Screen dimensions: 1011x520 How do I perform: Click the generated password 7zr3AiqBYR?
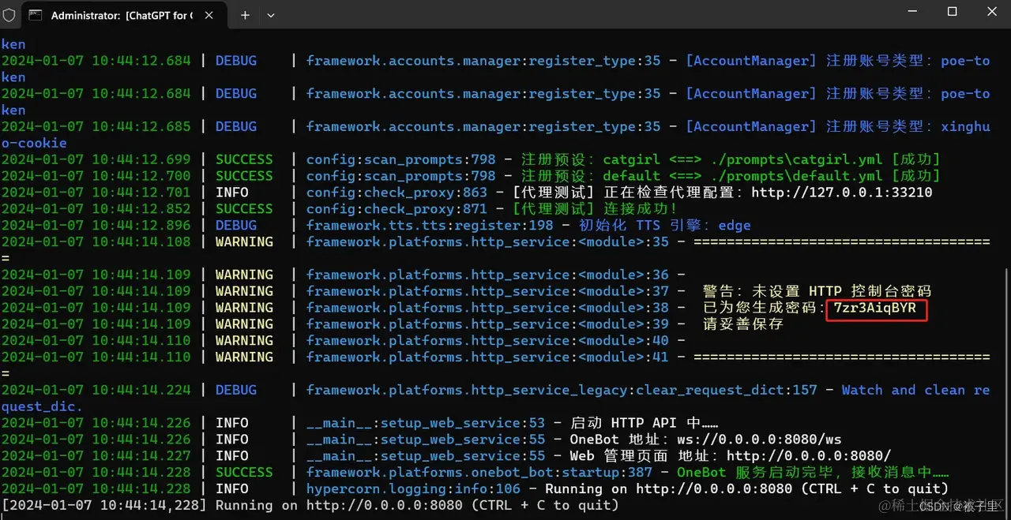pyautogui.click(x=875, y=308)
